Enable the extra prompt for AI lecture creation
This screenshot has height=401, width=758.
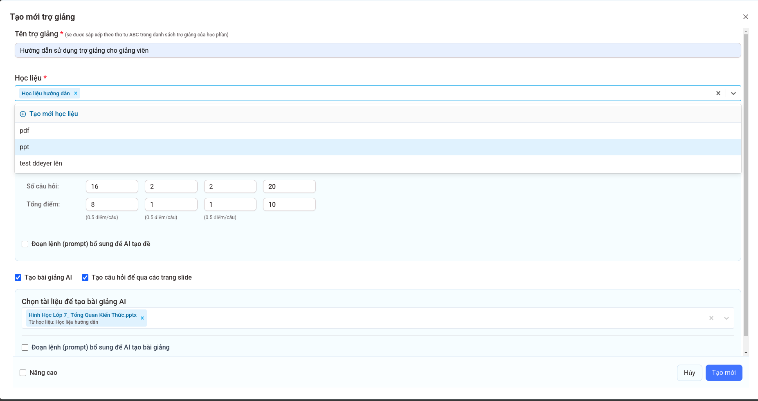click(25, 347)
